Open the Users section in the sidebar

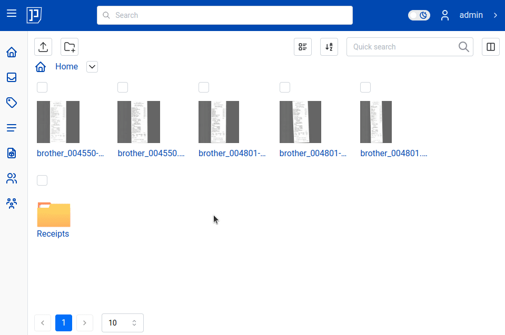click(12, 178)
